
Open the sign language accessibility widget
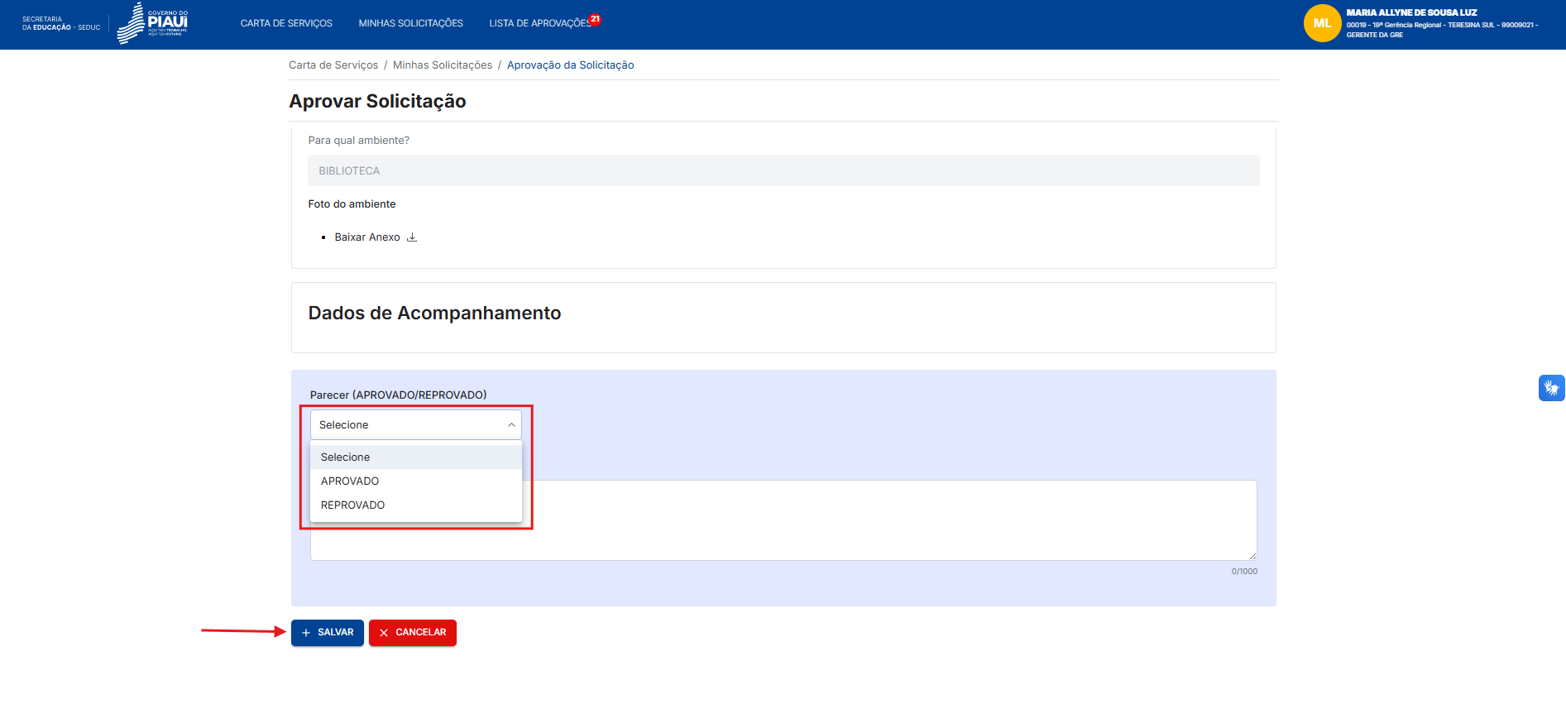pyautogui.click(x=1550, y=387)
